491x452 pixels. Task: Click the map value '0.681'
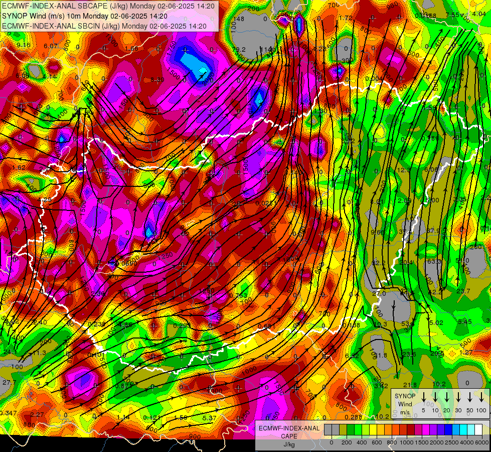click(x=266, y=326)
